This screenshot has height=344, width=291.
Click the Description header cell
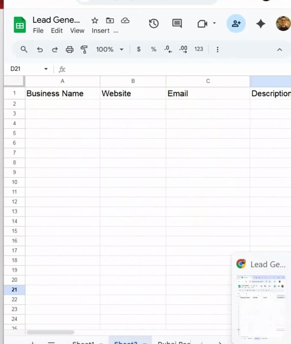coord(270,93)
